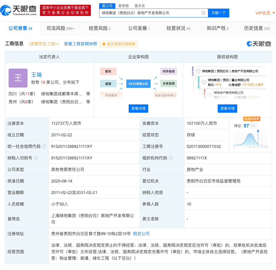The image size is (276, 270).
Task: Click the 小于50人 staff size value
Action: (59, 204)
